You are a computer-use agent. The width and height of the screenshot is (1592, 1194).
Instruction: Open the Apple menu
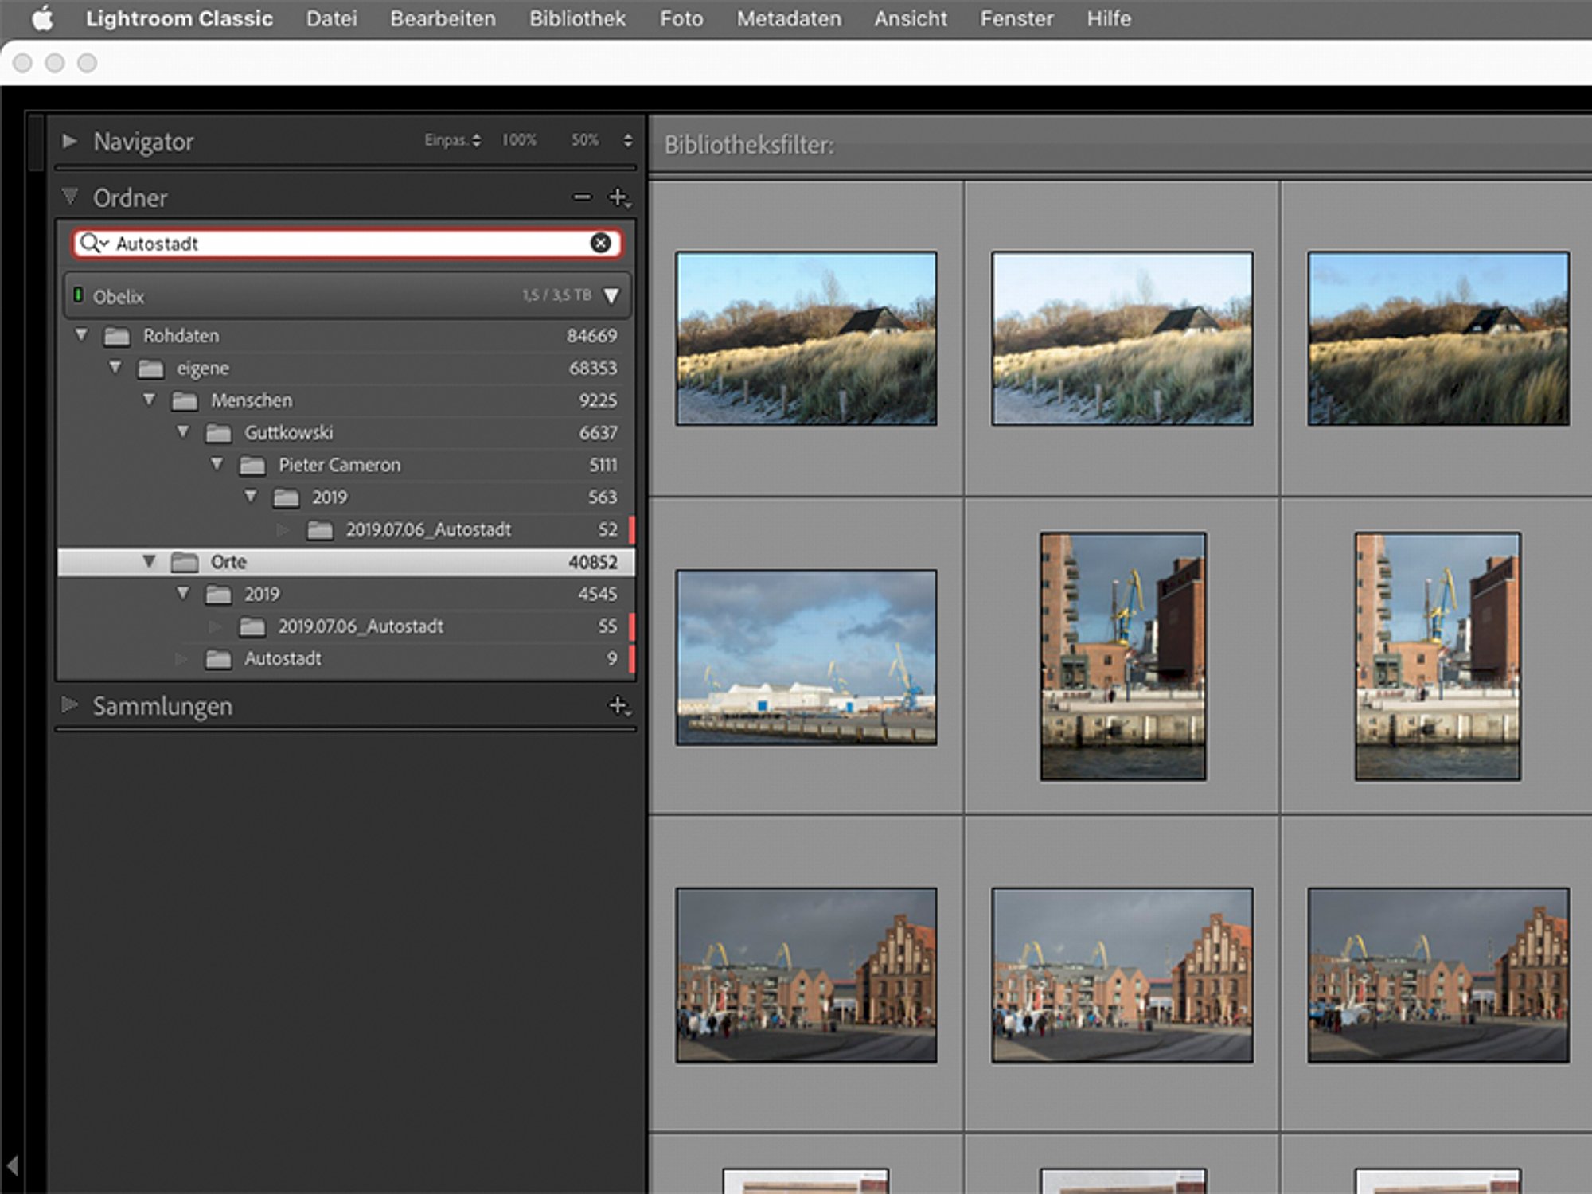pyautogui.click(x=43, y=18)
